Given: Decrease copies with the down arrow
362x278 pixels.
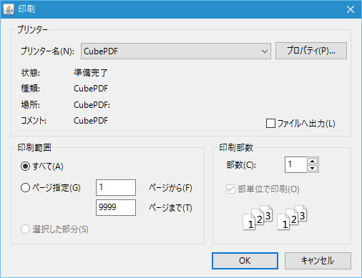Looking at the screenshot, I should [x=313, y=168].
